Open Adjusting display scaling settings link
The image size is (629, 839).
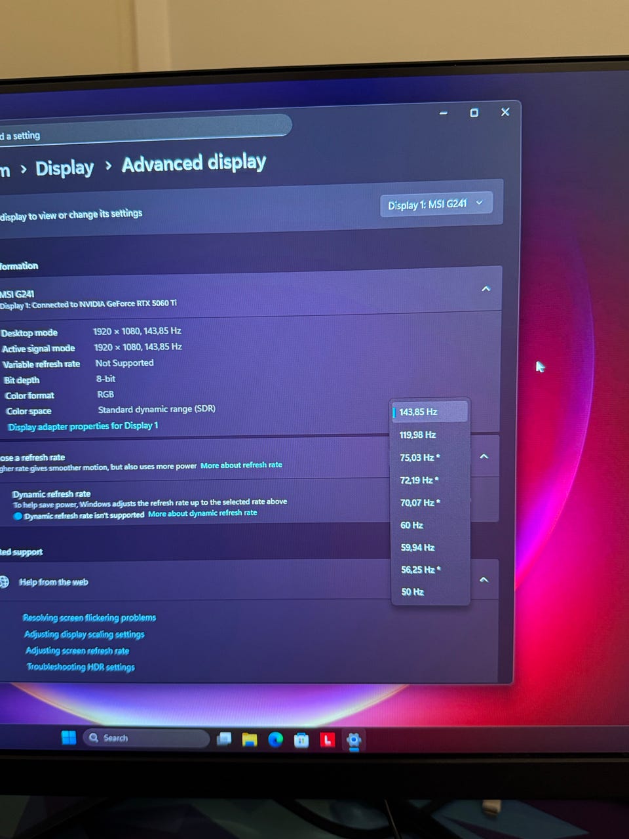[84, 634]
